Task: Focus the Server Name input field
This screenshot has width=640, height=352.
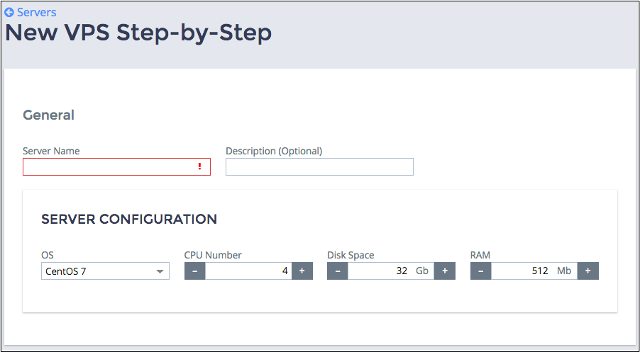Action: point(110,167)
